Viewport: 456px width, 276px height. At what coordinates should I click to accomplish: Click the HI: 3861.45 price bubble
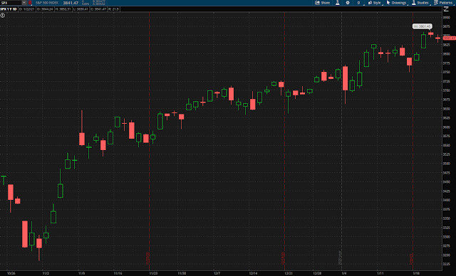point(422,26)
